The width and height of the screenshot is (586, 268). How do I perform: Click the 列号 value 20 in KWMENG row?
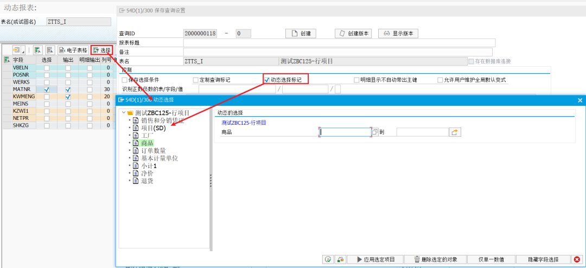[106, 97]
